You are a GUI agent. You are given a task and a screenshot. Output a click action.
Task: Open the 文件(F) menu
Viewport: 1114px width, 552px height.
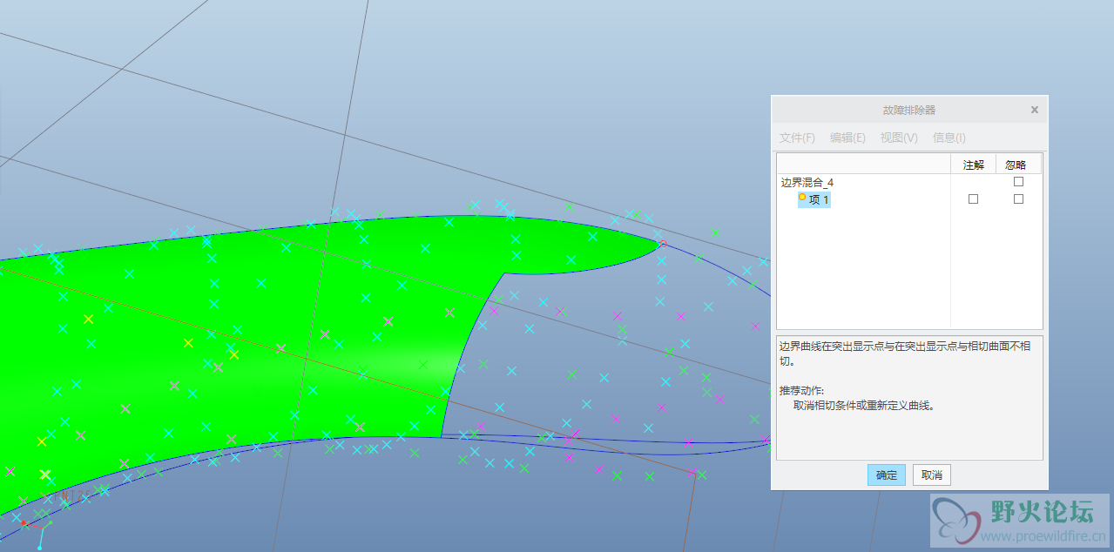[x=797, y=138]
